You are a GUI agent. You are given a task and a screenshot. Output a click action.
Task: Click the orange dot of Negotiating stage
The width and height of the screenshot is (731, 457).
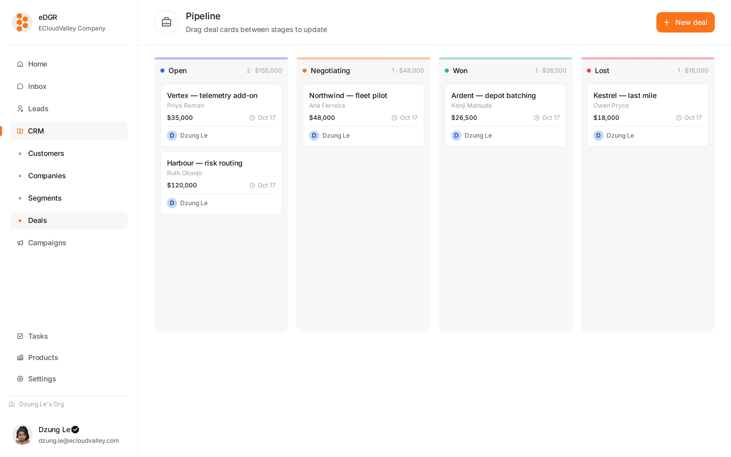click(x=305, y=71)
